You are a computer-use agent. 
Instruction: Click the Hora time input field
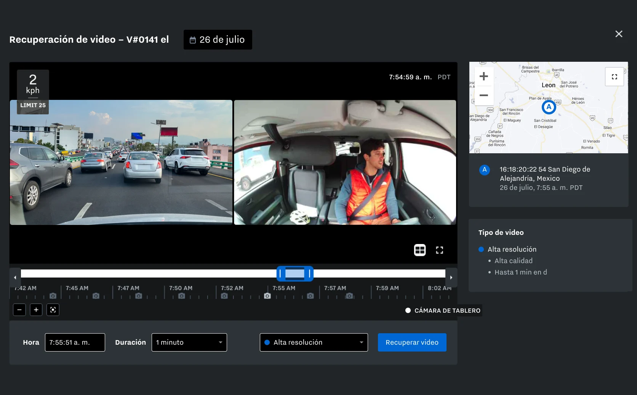[x=75, y=342]
